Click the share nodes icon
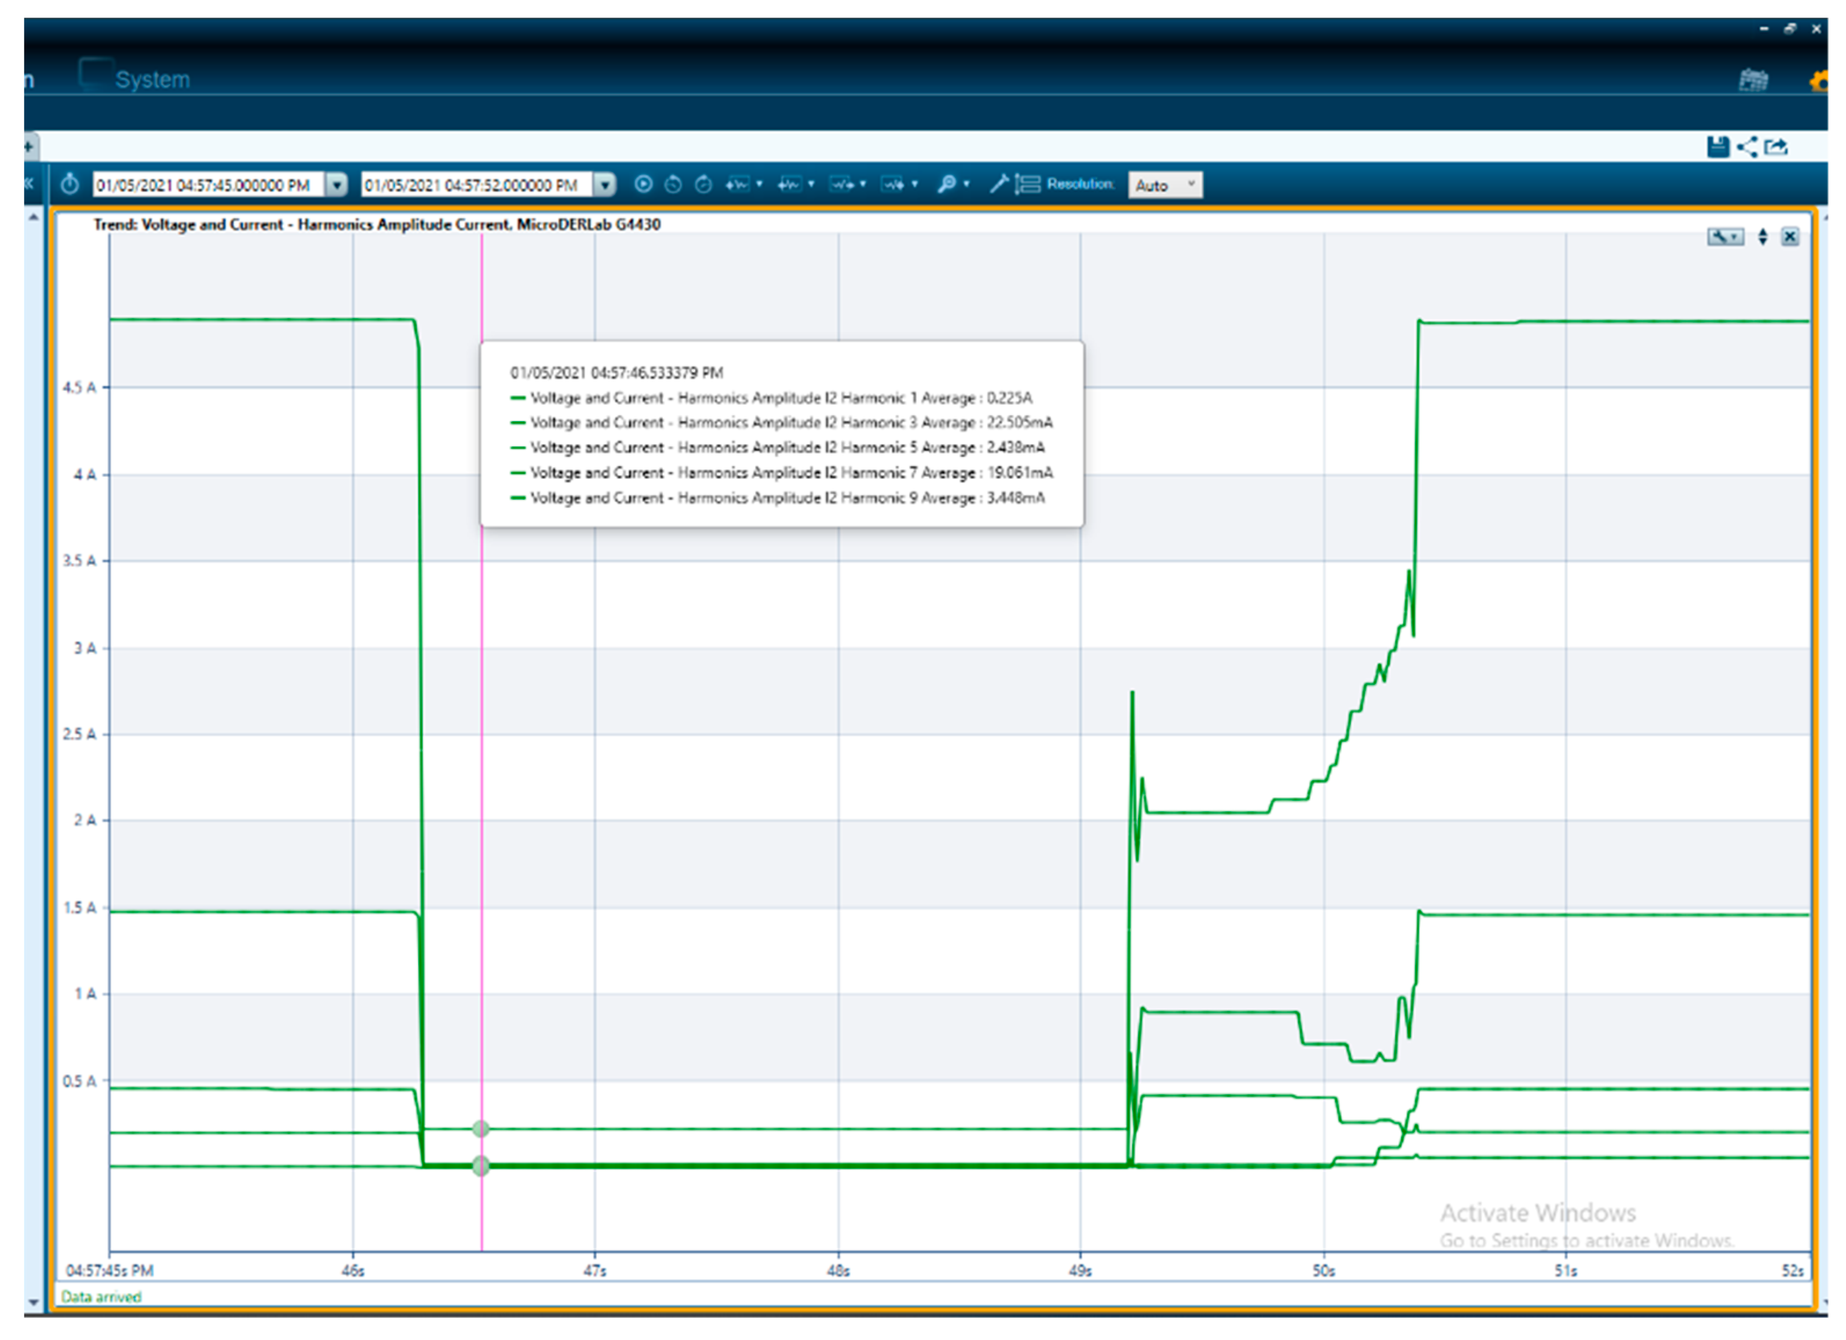The height and width of the screenshot is (1340, 1846). [x=1747, y=147]
